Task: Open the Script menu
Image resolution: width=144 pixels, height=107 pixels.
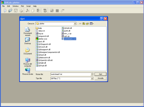Action: point(28,6)
